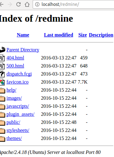Sort listing by Last modified column
Image resolution: width=114 pixels, height=157 pixels.
(59, 35)
